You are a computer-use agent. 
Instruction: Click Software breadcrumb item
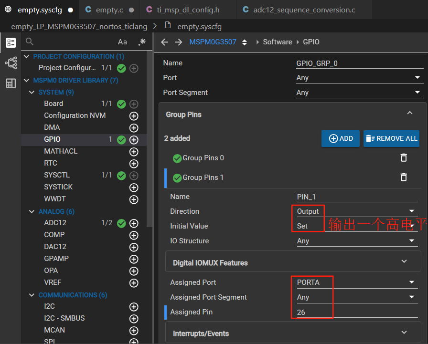pos(278,42)
